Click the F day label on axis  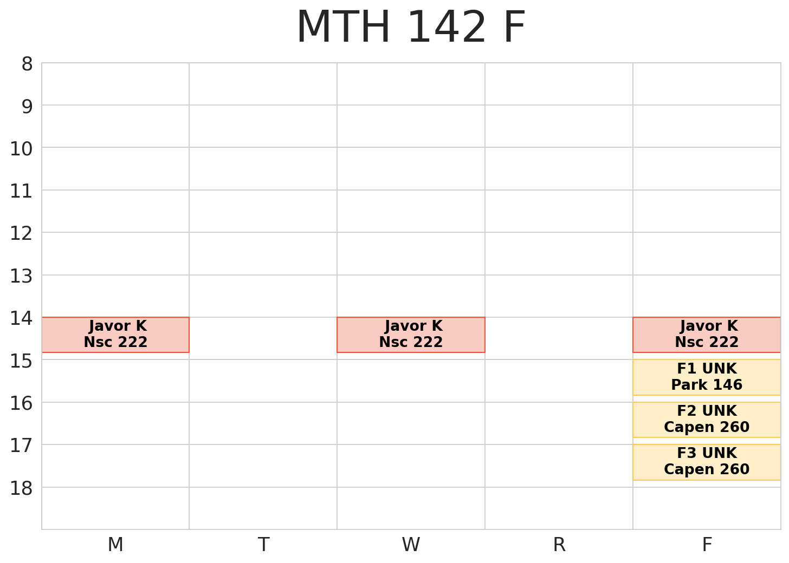tap(707, 545)
